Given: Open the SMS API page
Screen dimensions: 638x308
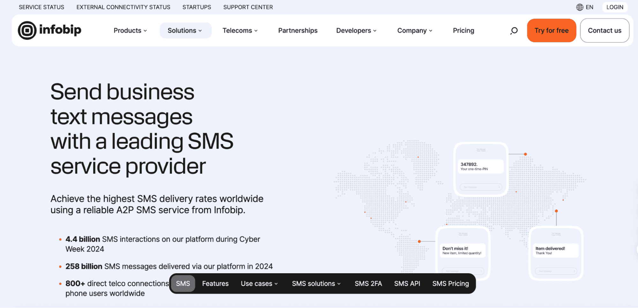Looking at the screenshot, I should [407, 283].
